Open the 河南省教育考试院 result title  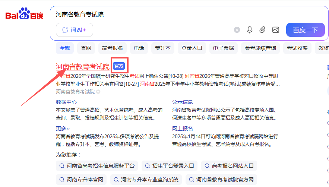point(83,67)
